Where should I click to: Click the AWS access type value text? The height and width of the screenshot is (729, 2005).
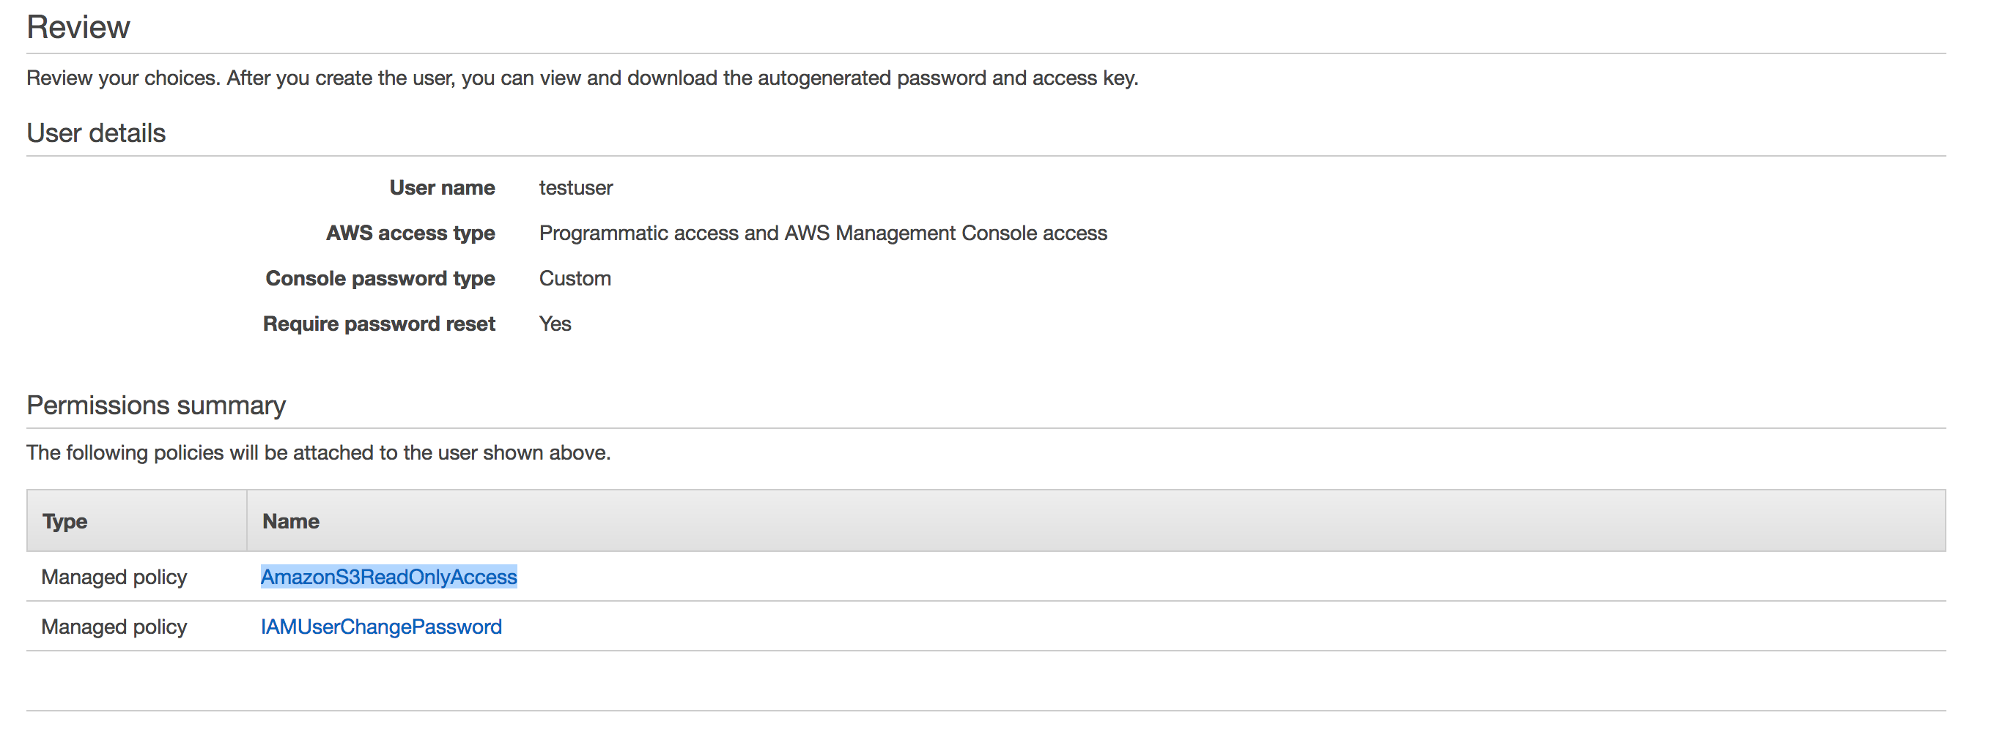824,232
